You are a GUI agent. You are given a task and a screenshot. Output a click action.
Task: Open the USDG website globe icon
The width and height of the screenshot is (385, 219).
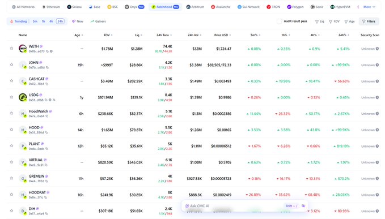click(x=50, y=100)
